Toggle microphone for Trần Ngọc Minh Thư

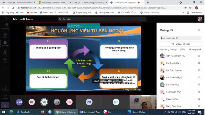[x=199, y=56]
